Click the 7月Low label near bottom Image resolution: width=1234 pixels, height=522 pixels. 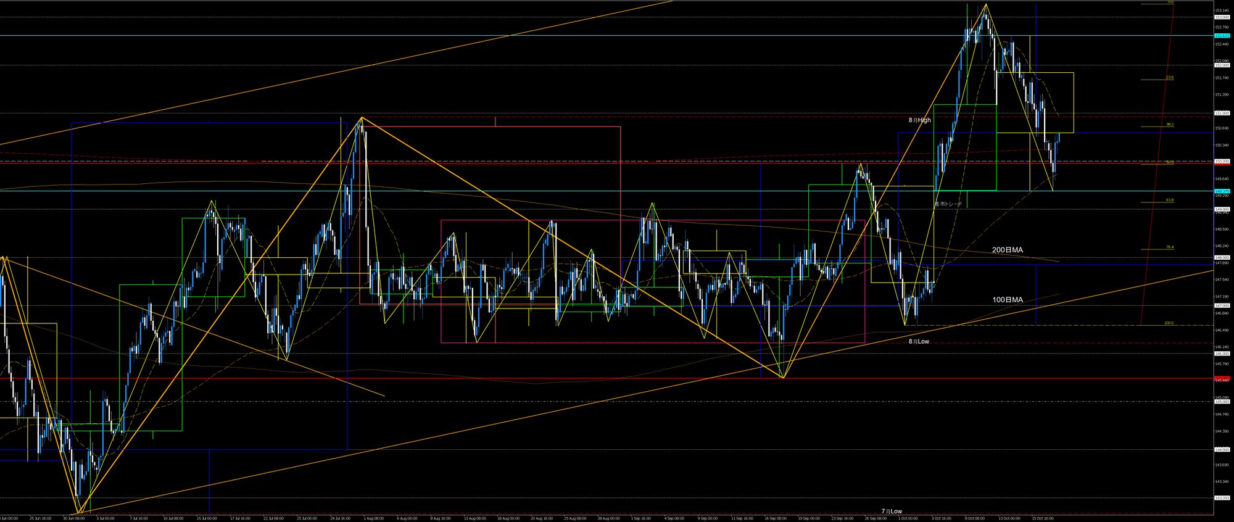[892, 512]
